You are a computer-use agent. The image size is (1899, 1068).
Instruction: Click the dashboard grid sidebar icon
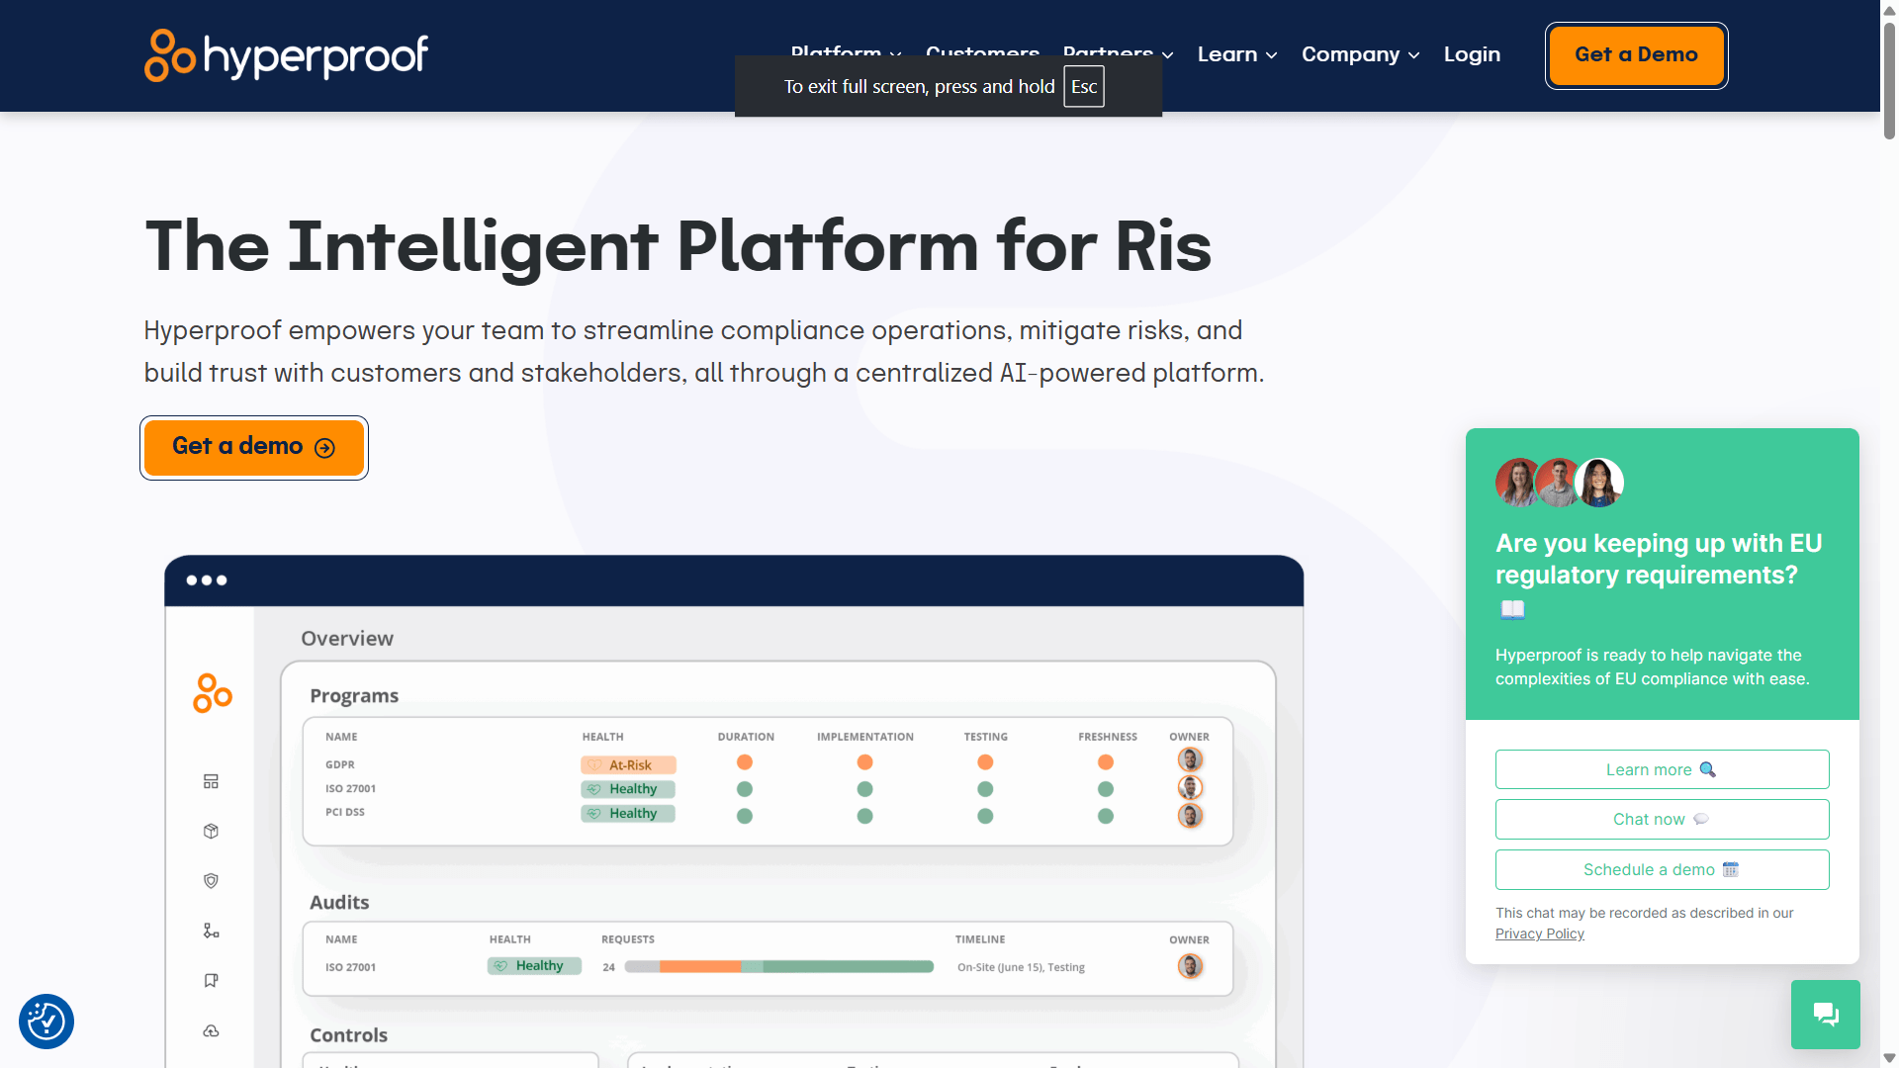pos(211,781)
